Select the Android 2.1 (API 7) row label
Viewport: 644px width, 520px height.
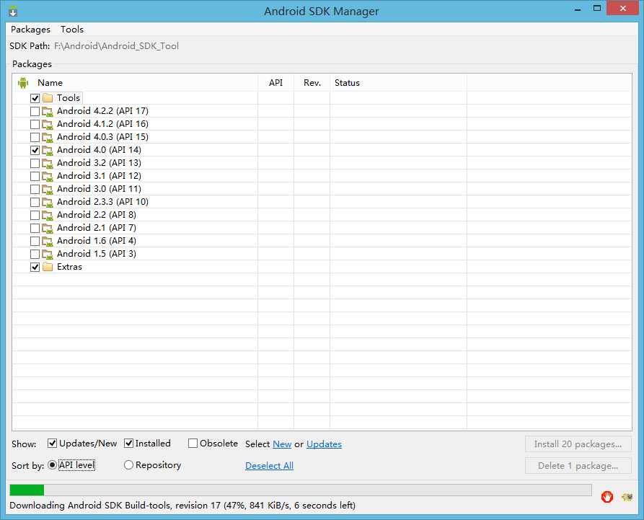[97, 228]
